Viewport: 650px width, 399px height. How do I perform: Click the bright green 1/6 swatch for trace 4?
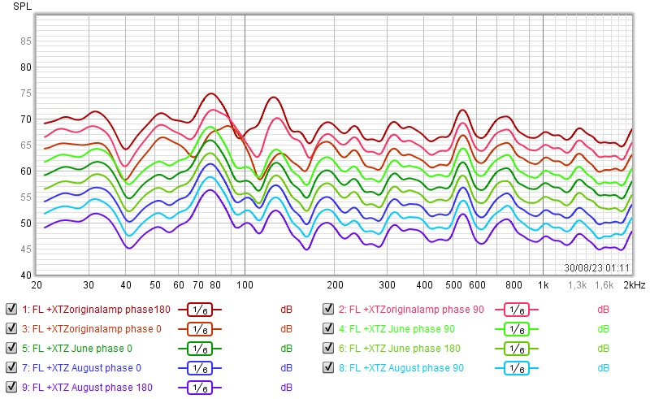coord(517,329)
